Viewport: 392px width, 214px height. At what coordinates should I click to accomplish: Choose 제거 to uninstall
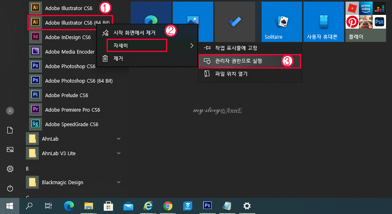click(x=147, y=58)
